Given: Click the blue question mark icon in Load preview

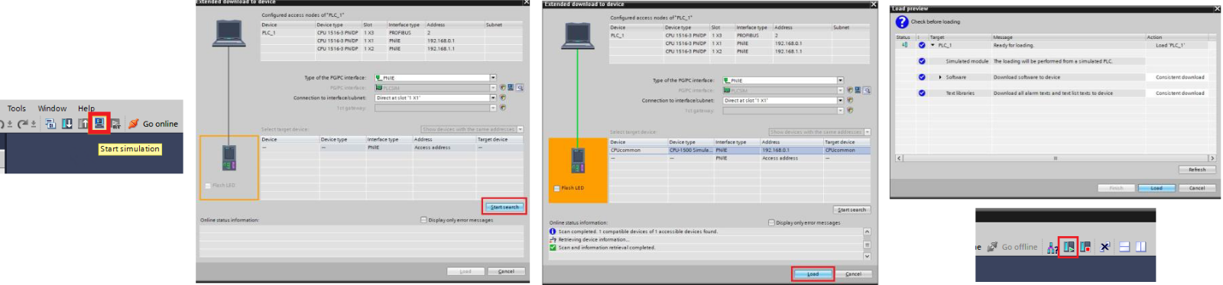Looking at the screenshot, I should coord(902,22).
